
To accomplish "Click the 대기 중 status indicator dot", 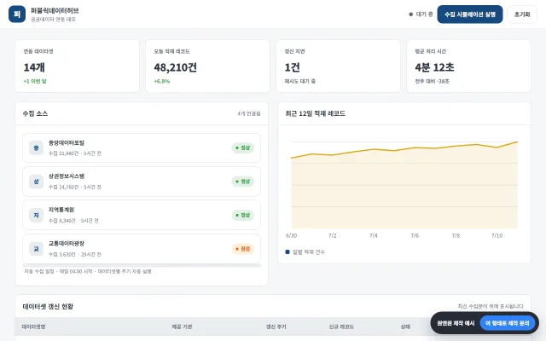I will [x=411, y=14].
